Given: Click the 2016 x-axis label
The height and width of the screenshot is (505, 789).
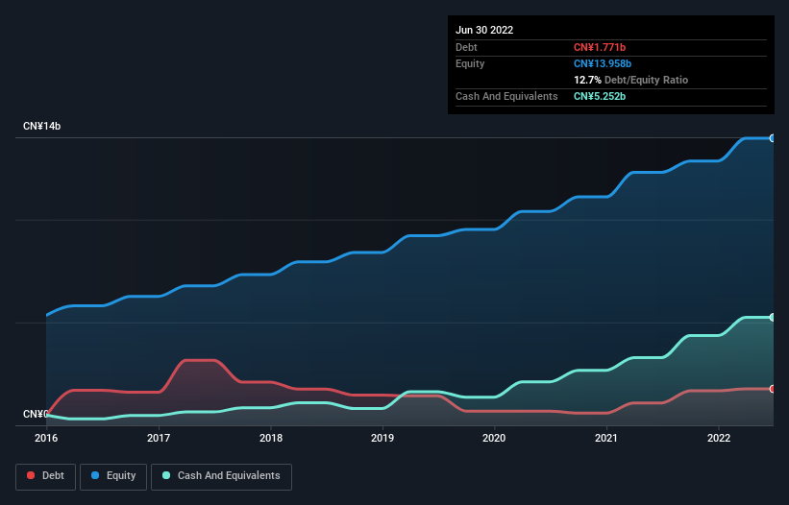Looking at the screenshot, I should coord(46,438).
